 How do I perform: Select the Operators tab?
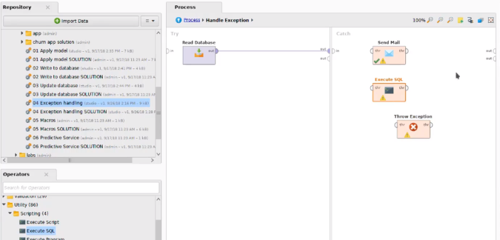(x=16, y=174)
